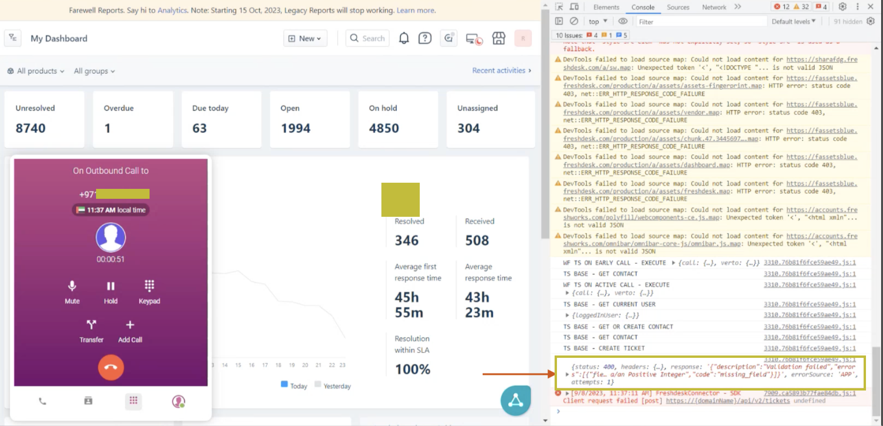This screenshot has width=883, height=426.
Task: Expand the All products filter
Action: click(x=36, y=71)
